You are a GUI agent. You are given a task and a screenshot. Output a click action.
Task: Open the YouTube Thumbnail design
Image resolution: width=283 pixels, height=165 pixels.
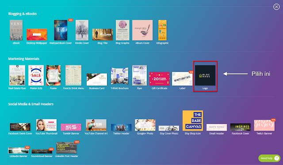click(46, 125)
